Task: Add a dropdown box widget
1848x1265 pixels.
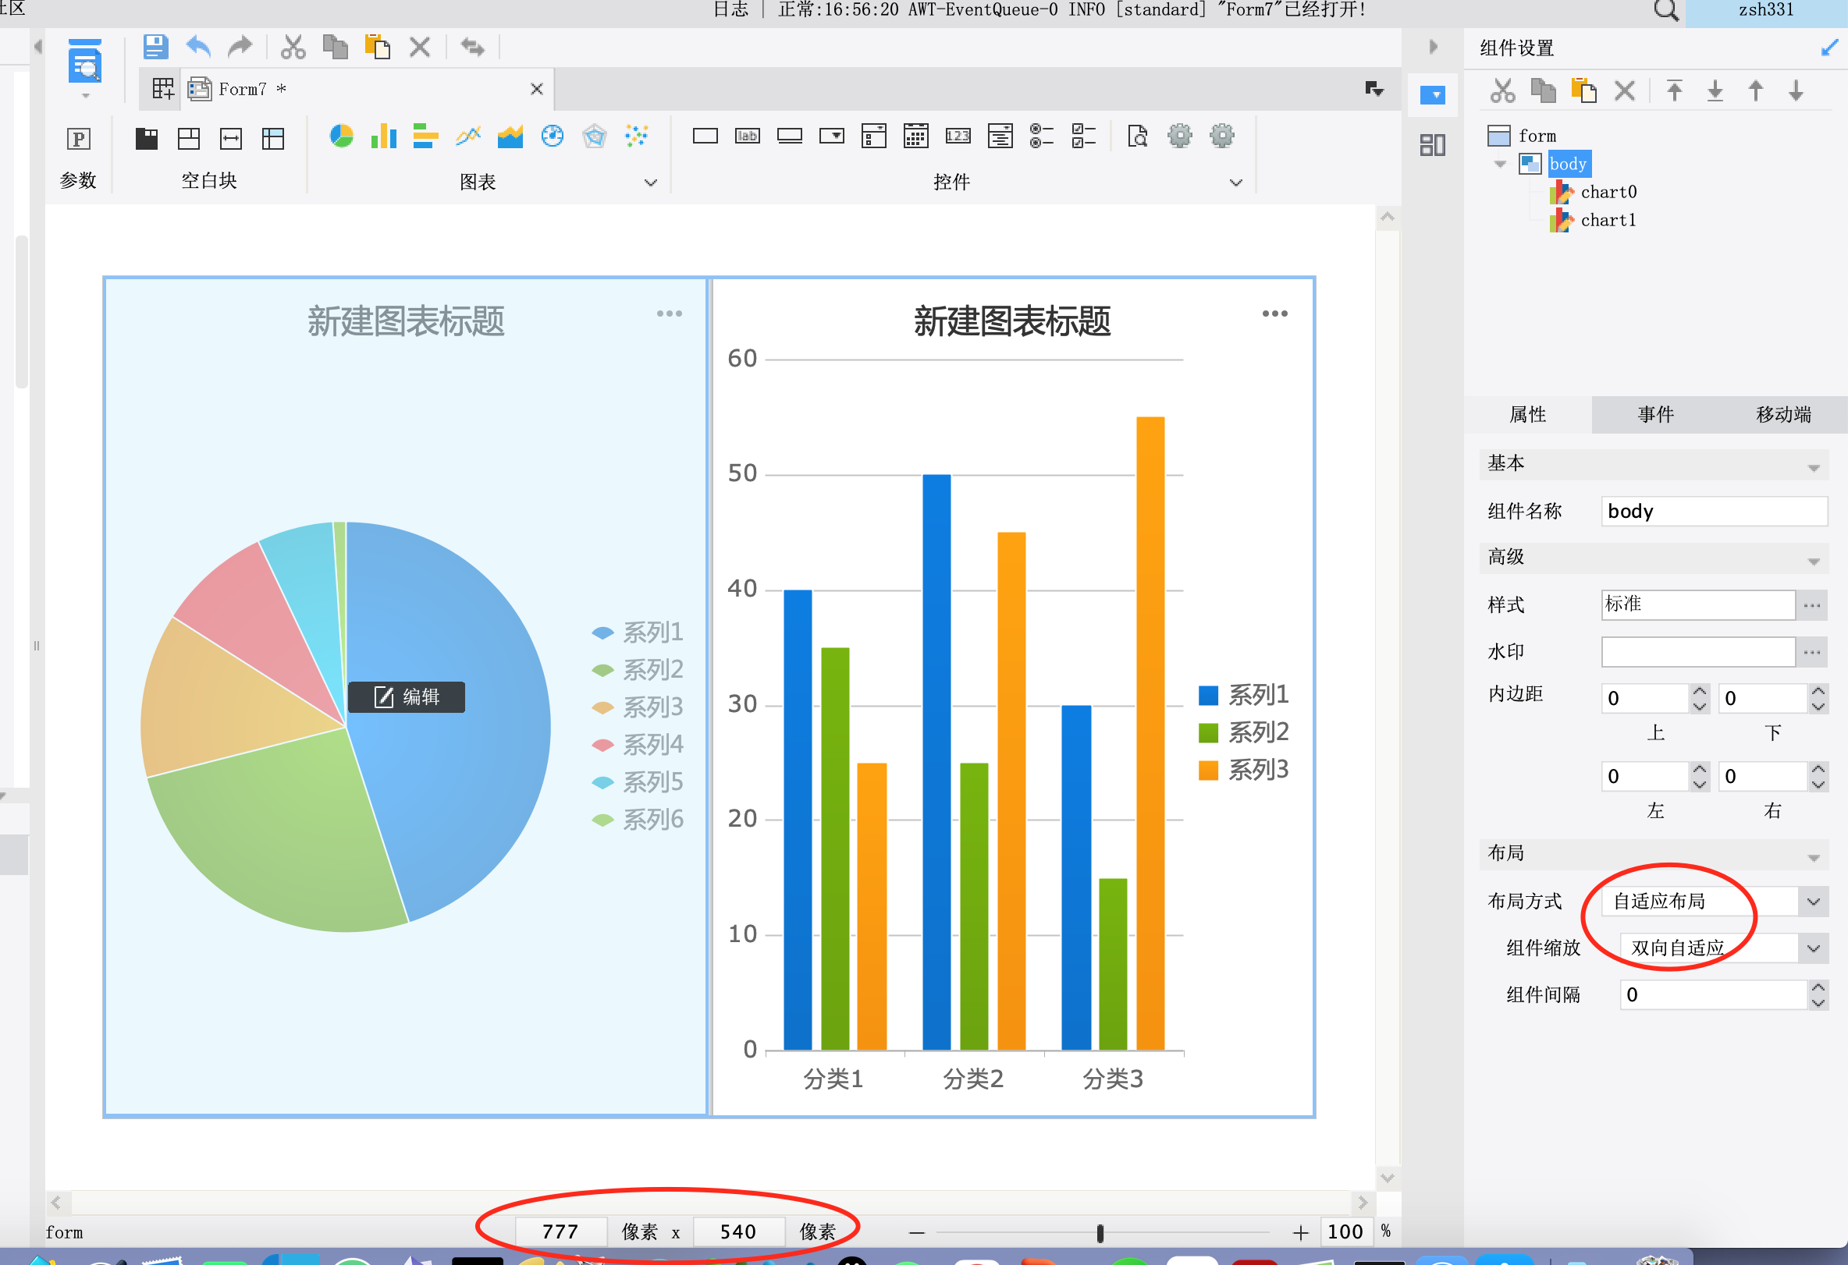Action: point(832,136)
